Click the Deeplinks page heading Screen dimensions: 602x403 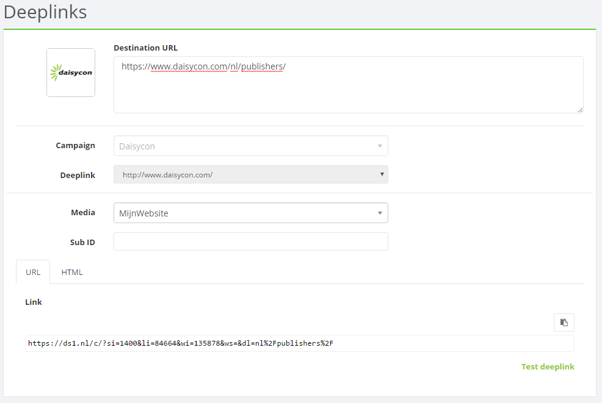click(x=45, y=12)
